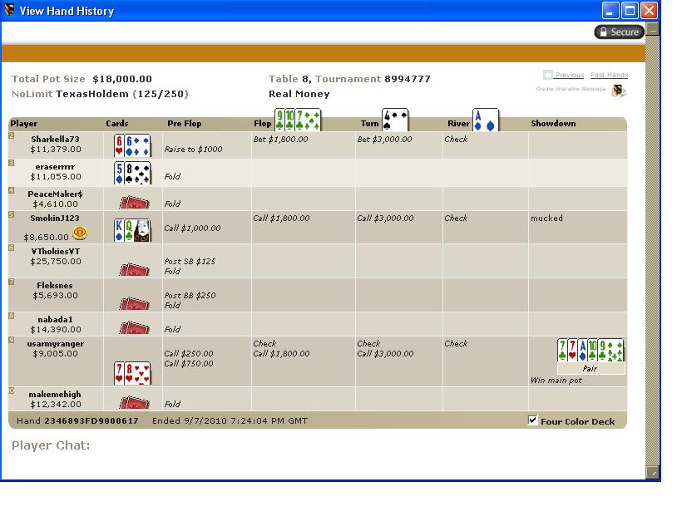Screen dimensions: 682x511
Task: Click Fleksnes's face-down cards
Action: [134, 303]
